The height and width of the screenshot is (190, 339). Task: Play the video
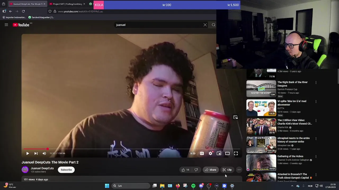[x=28, y=153]
